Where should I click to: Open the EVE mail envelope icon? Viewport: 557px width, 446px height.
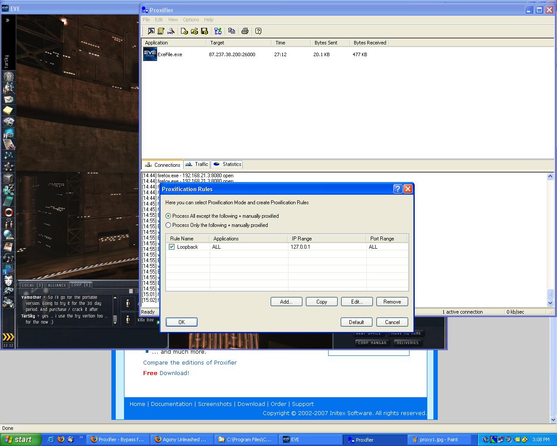(9, 99)
